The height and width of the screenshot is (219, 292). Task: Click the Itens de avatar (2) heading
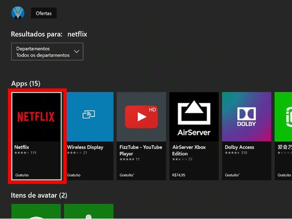pyautogui.click(x=39, y=196)
